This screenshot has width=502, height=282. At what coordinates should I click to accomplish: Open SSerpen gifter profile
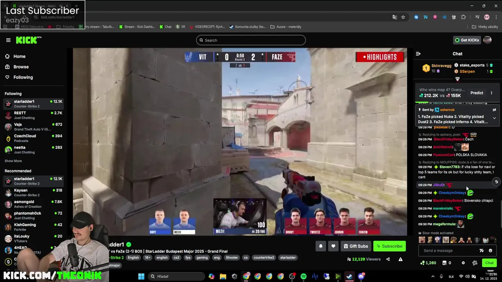pyautogui.click(x=467, y=72)
